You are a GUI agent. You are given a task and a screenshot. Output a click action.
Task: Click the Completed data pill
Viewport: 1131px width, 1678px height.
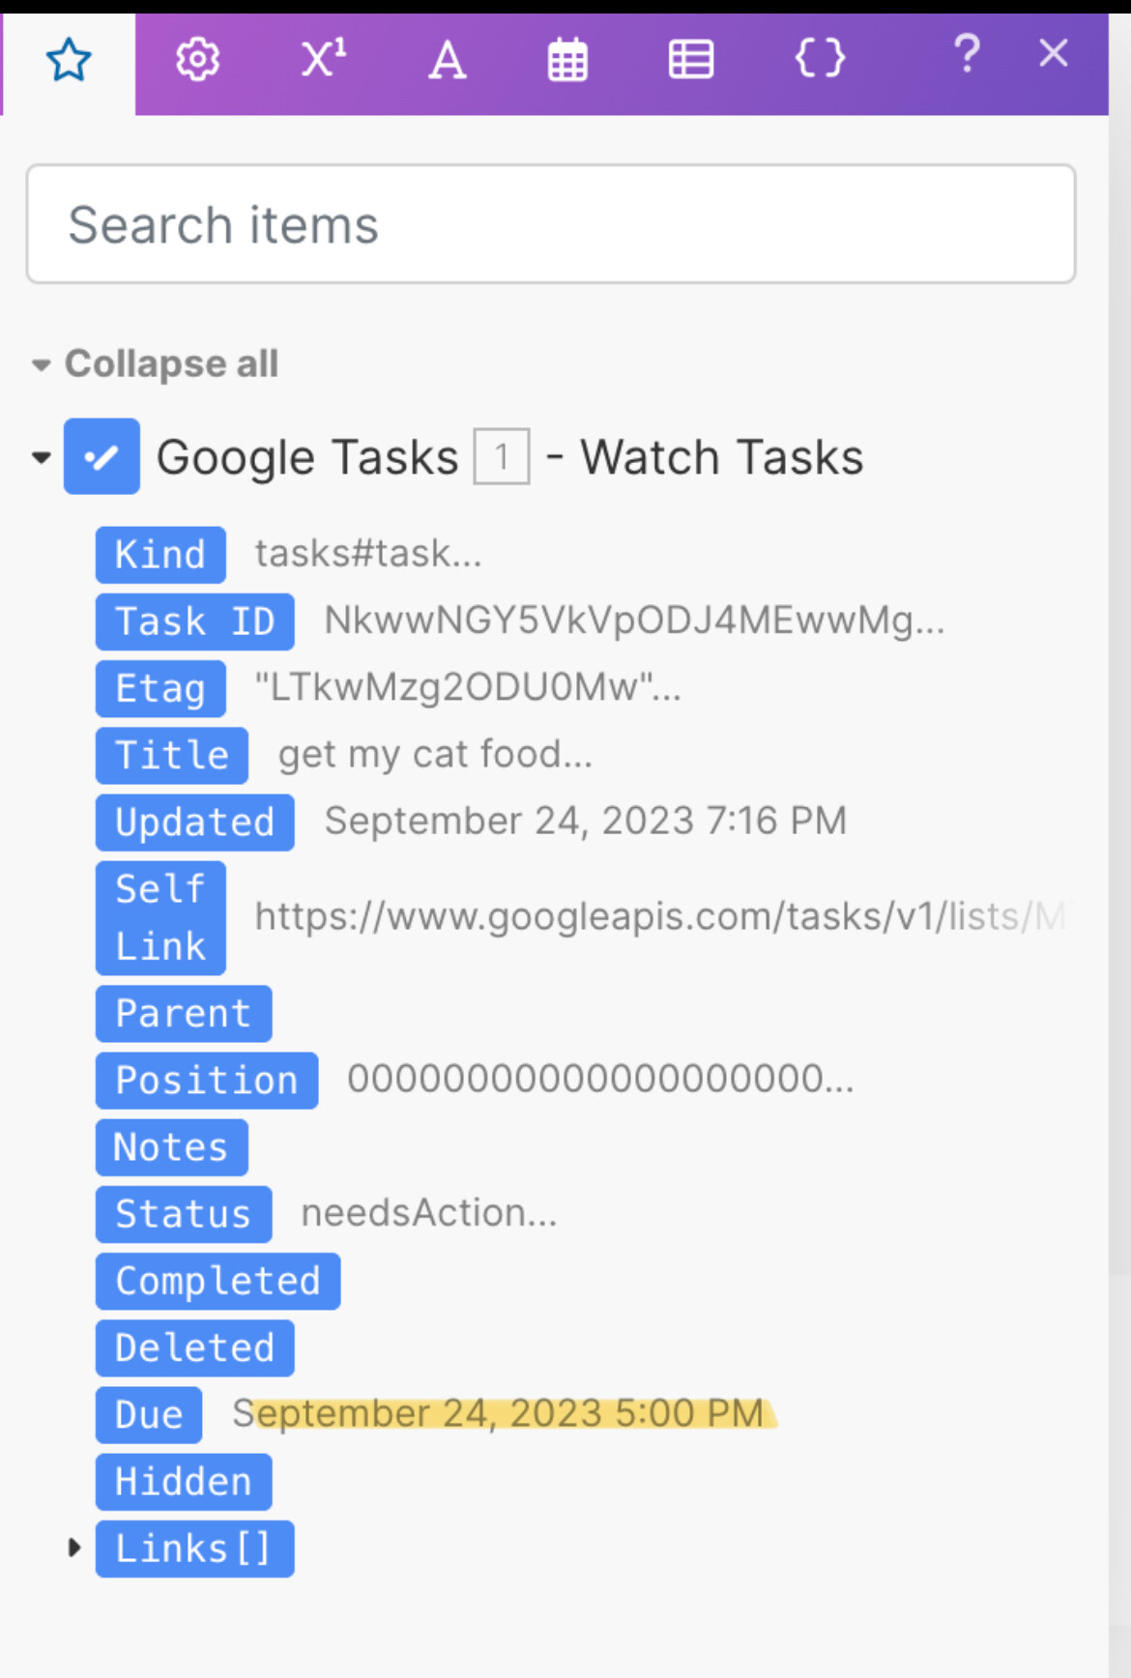(217, 1281)
